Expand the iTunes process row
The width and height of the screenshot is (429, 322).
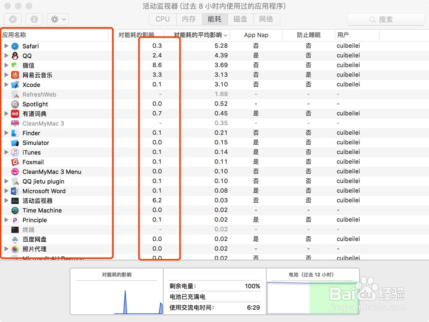6,152
